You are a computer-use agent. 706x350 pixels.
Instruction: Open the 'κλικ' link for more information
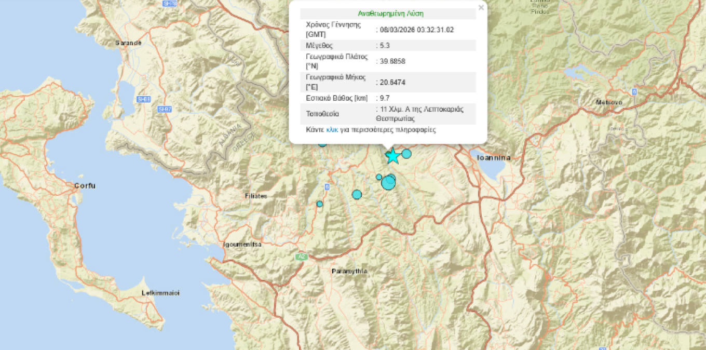coord(332,130)
